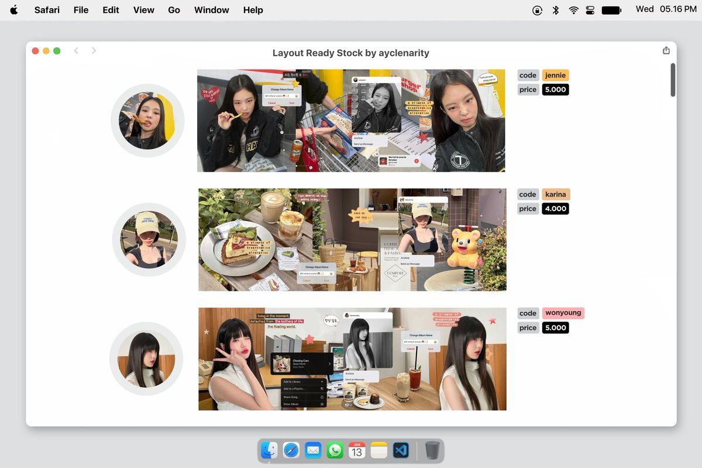Open the Edit menu
The width and height of the screenshot is (702, 468).
coord(111,10)
